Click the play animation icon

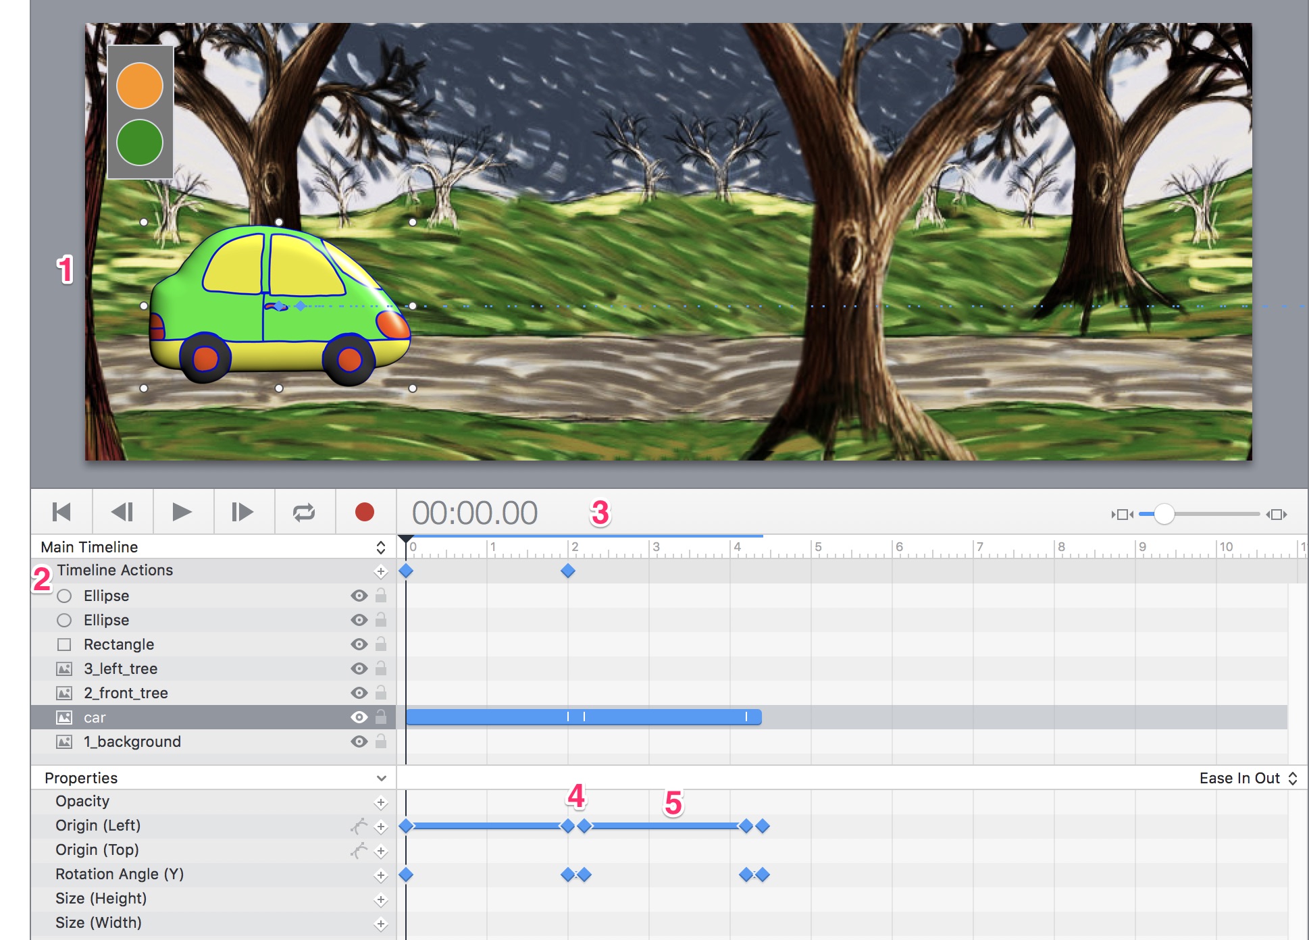(182, 513)
